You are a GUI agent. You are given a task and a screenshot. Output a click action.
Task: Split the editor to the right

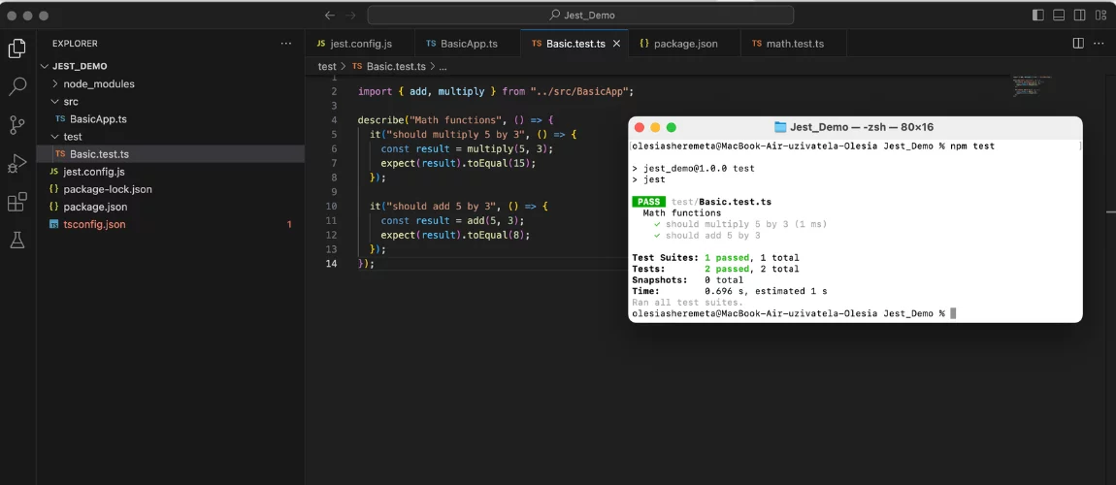pos(1077,44)
